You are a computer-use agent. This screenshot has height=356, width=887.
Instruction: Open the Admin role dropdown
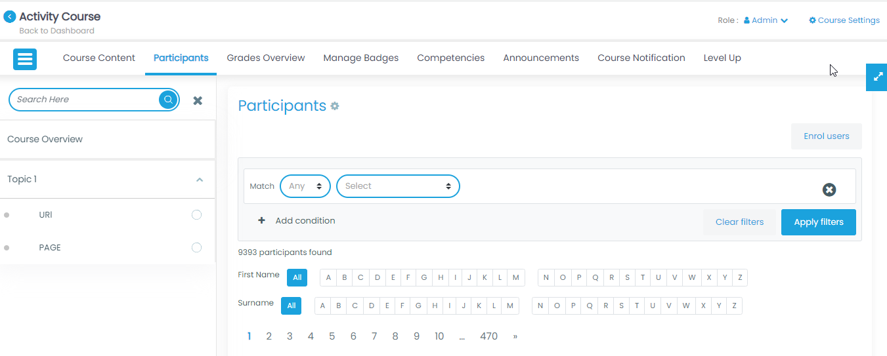click(766, 20)
